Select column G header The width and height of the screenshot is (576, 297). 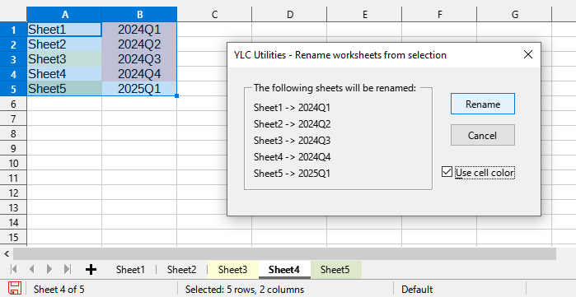point(514,14)
